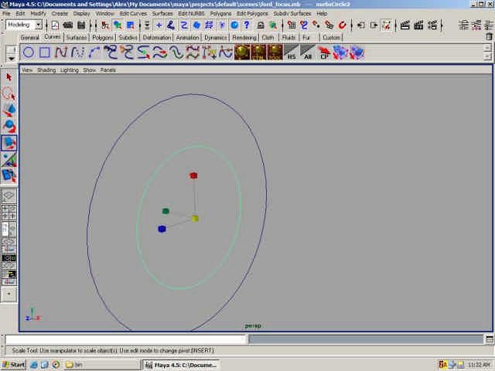Toggle the HS shelf button
495x371 pixels.
[292, 53]
